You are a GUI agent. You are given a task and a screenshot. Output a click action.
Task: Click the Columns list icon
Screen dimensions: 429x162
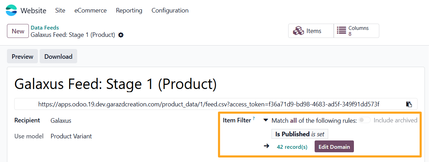tap(342, 31)
